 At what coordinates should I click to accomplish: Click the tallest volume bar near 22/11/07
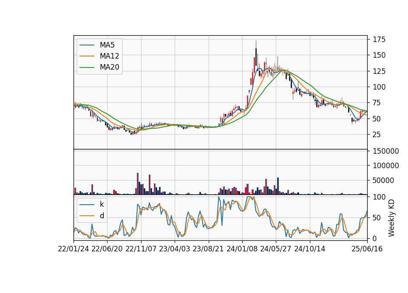138,183
